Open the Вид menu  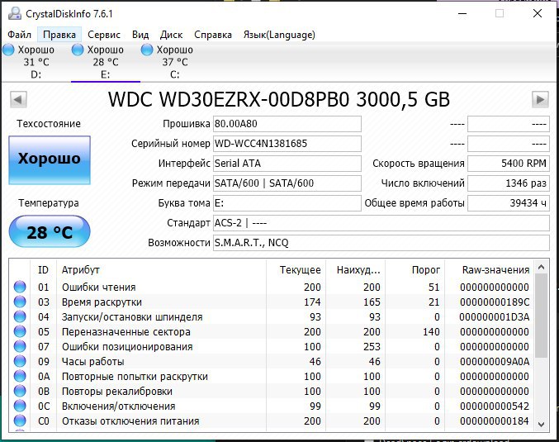coord(140,35)
